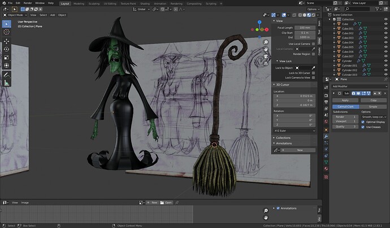This screenshot has width=390, height=228.
Task: Open the Object properties tab
Action: pyautogui.click(x=326, y=129)
